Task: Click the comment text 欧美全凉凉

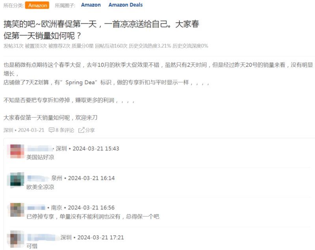Action: pyautogui.click(x=39, y=187)
